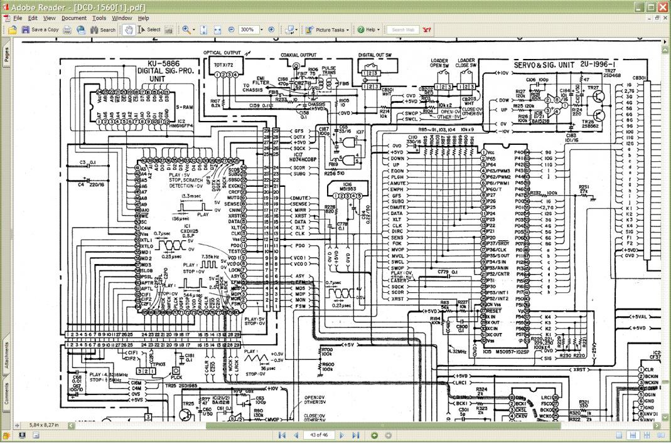Viewport: 671px width, 444px height.
Task: Go to the first page
Action: (282, 435)
